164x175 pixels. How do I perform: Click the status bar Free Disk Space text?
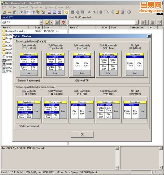tap(77, 172)
